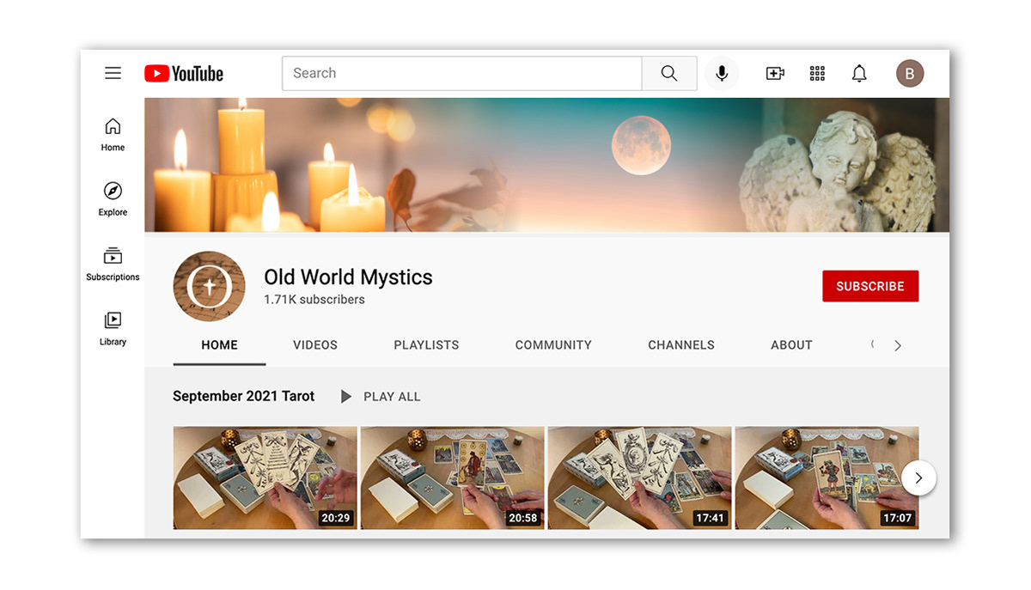Image resolution: width=1031 pixels, height=590 pixels.
Task: Show more channel tabs with the chevron
Action: (898, 345)
